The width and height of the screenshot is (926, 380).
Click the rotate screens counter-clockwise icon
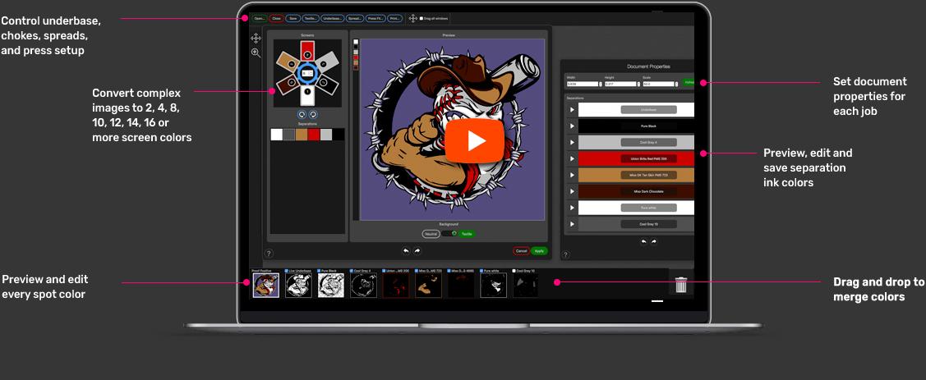click(302, 115)
